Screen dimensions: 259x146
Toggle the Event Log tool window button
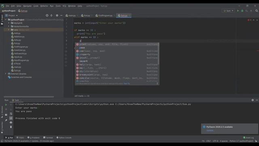pos(248,137)
